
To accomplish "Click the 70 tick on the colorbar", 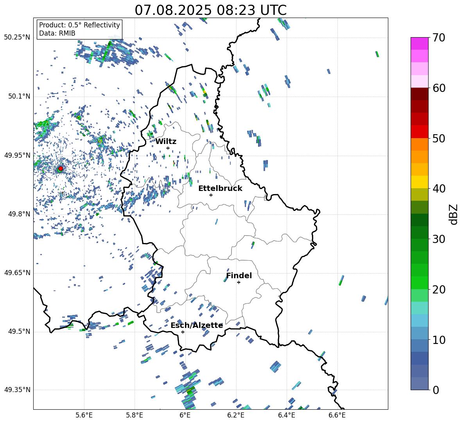I will [x=439, y=38].
